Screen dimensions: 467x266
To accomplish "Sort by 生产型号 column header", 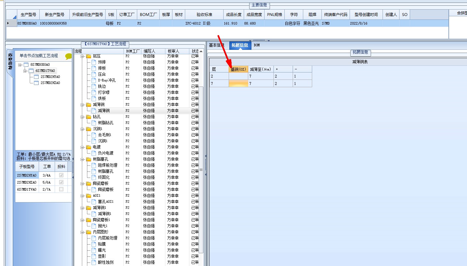I will (28, 14).
